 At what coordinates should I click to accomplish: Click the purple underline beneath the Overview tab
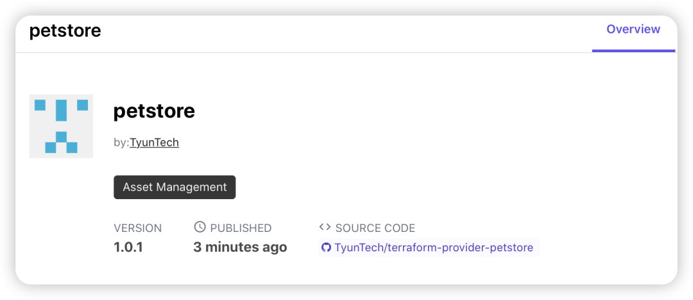pos(633,50)
